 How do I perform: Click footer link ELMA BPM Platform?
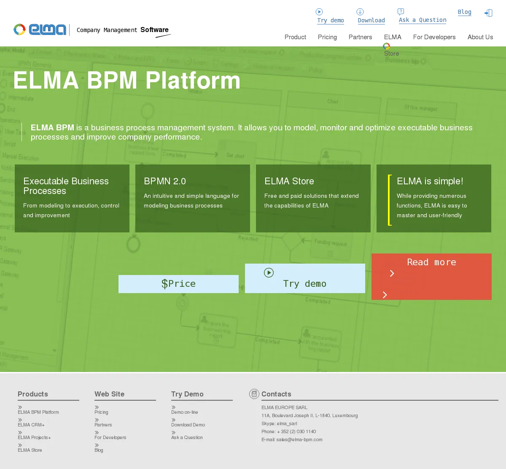[38, 412]
